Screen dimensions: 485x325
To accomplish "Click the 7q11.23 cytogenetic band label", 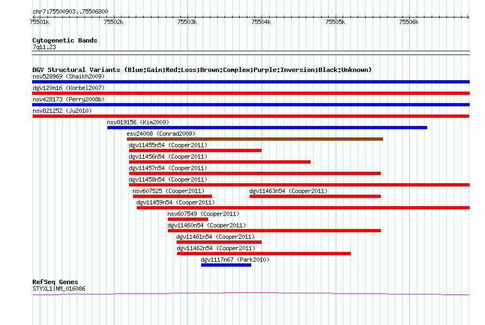I will click(x=44, y=47).
